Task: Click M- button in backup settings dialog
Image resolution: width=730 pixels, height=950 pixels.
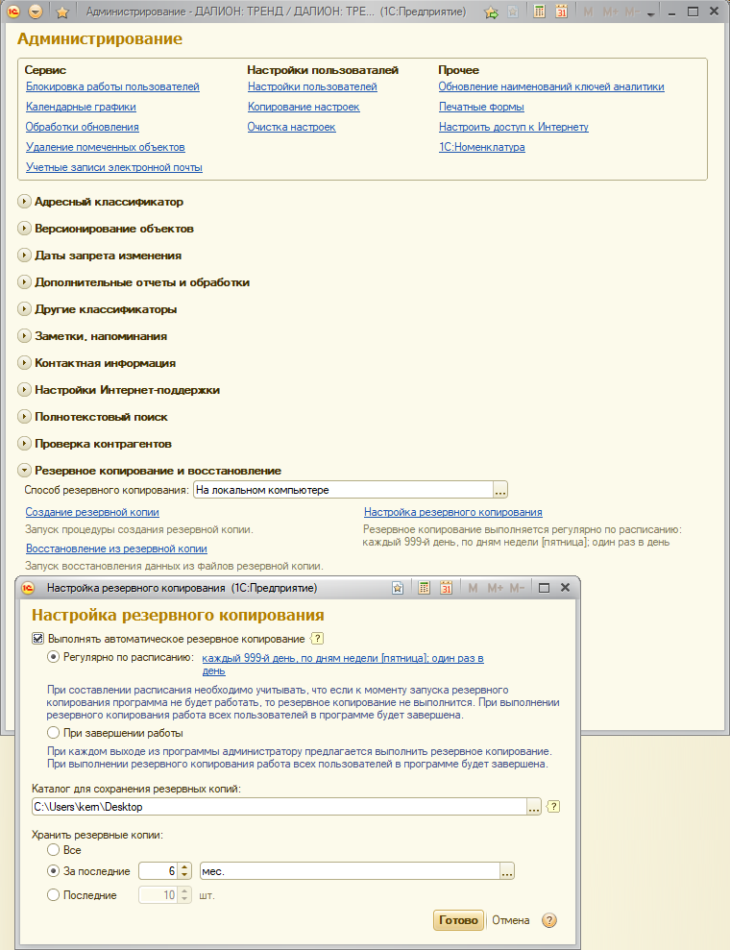Action: pos(517,588)
